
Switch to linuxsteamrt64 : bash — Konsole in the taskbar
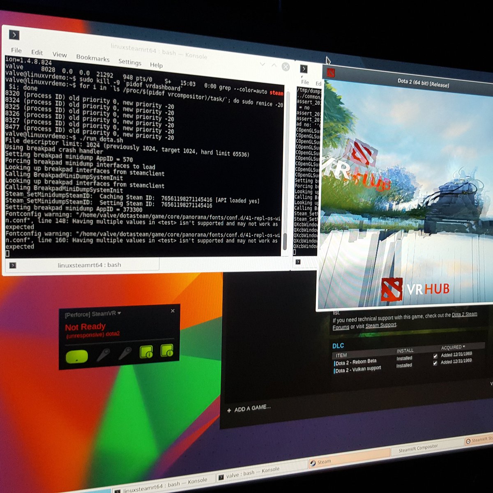point(164,486)
